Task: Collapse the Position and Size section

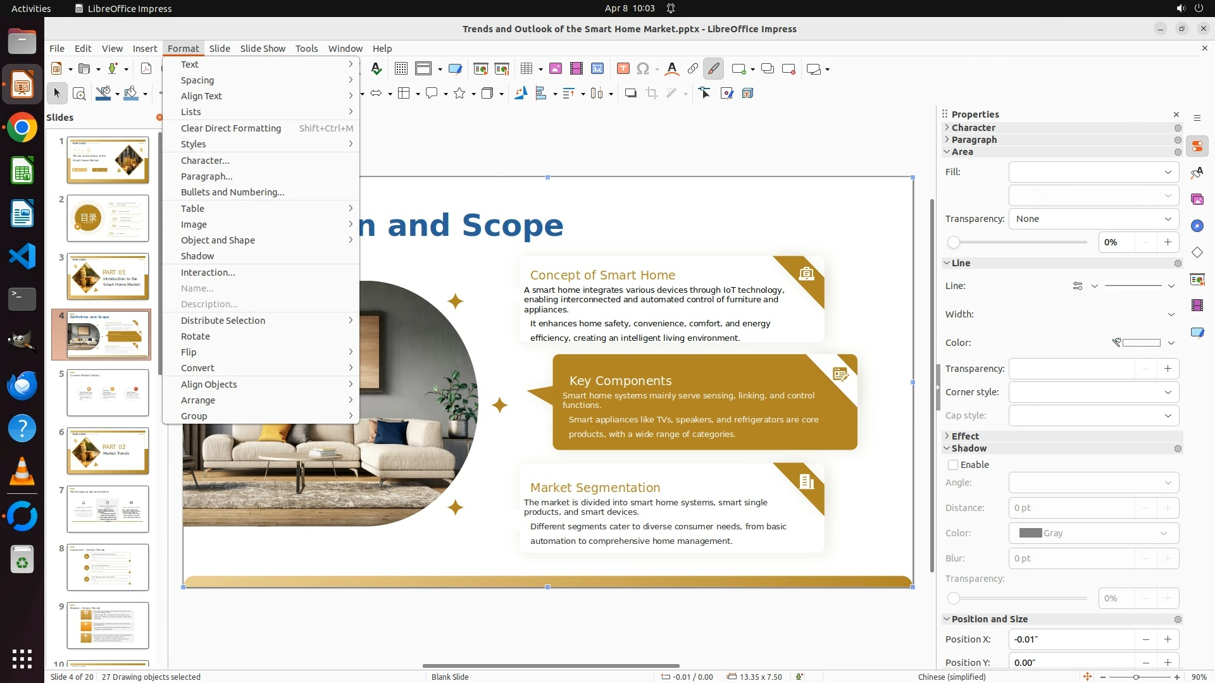Action: pyautogui.click(x=989, y=619)
